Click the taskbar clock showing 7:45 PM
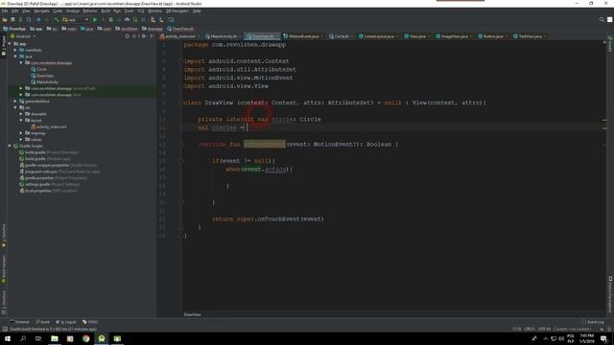The height and width of the screenshot is (345, 614). pyautogui.click(x=586, y=338)
